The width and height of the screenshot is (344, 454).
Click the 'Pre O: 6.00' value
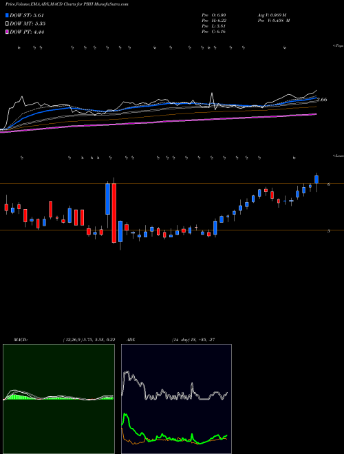tap(214, 15)
